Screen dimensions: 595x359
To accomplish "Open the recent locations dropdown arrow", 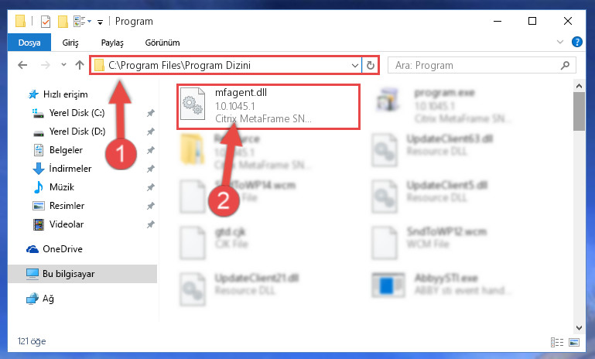I will click(x=63, y=65).
